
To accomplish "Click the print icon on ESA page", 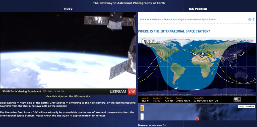I will [x=249, y=20].
